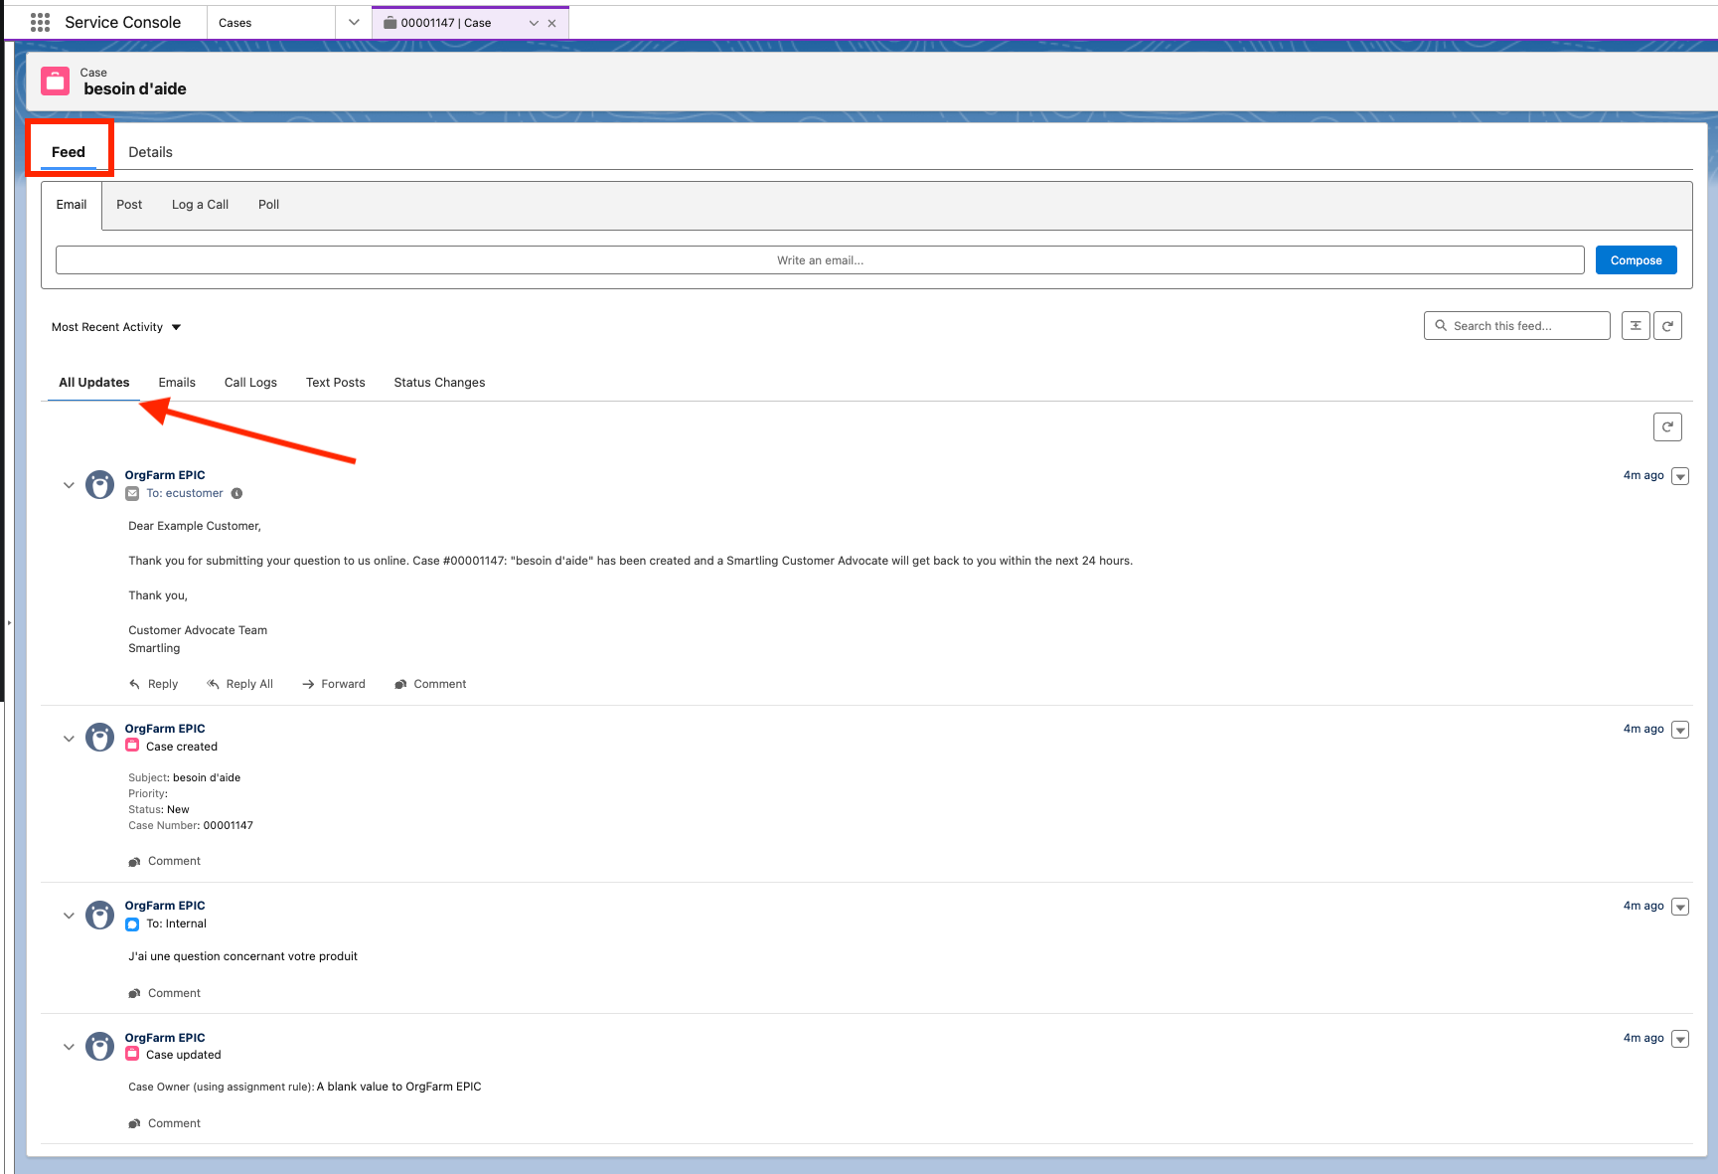
Task: Collapse the email feed item chevron
Action: click(x=69, y=485)
